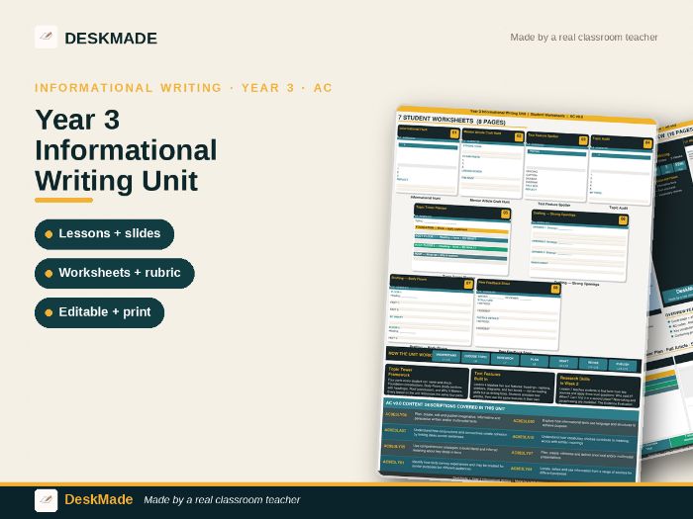Click the Understand step in the unit flow

445,357
